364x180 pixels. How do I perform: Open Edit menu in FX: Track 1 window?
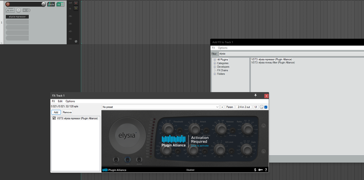point(60,101)
